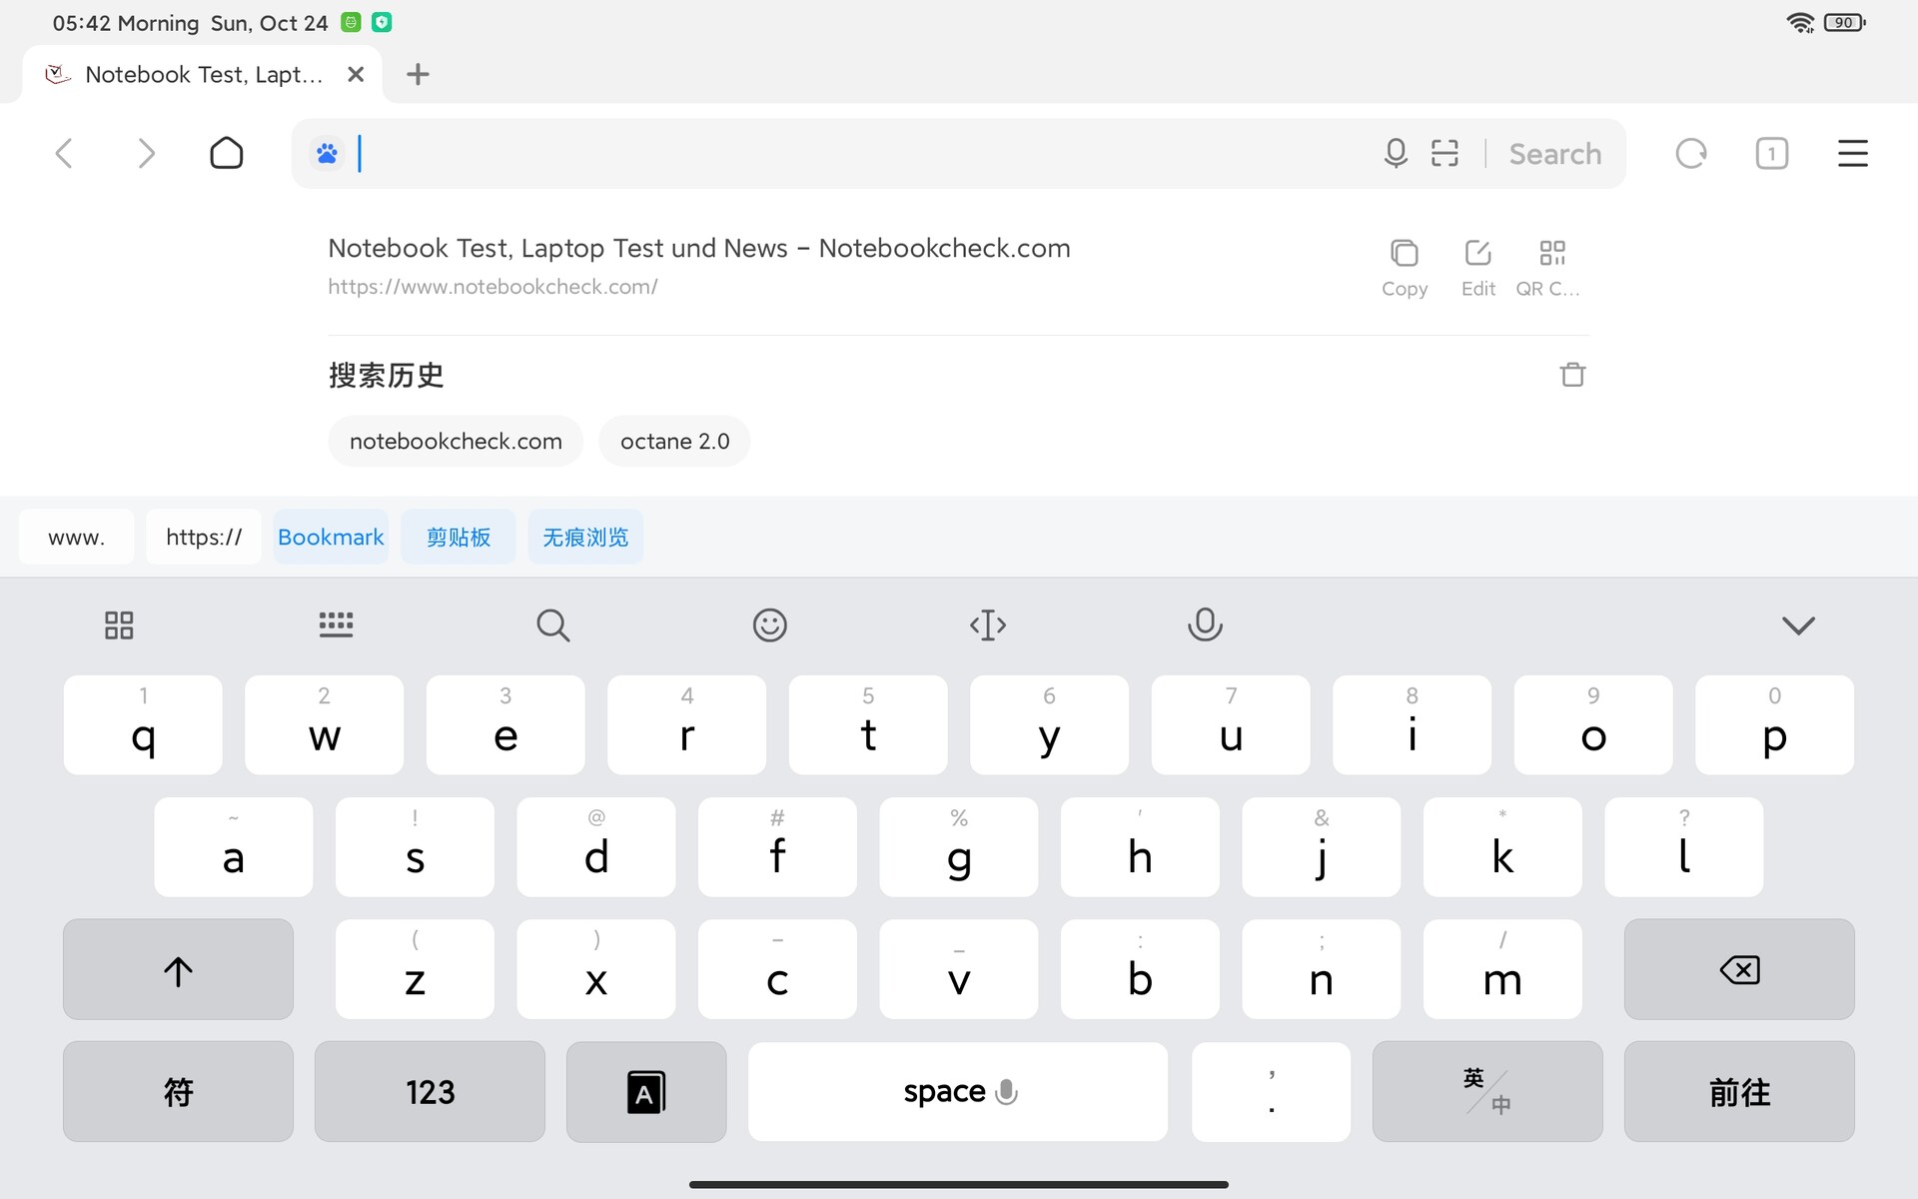
Task: Toggle the shift key on keyboard
Action: tap(178, 970)
